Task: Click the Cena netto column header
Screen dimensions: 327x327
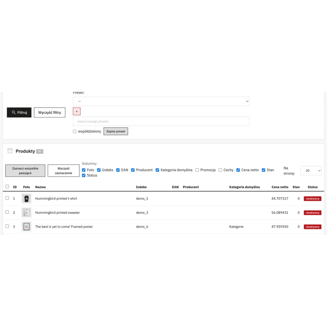Action: pos(280,187)
